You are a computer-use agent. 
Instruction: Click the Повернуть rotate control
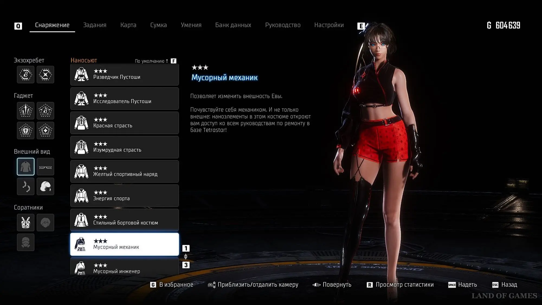332,285
